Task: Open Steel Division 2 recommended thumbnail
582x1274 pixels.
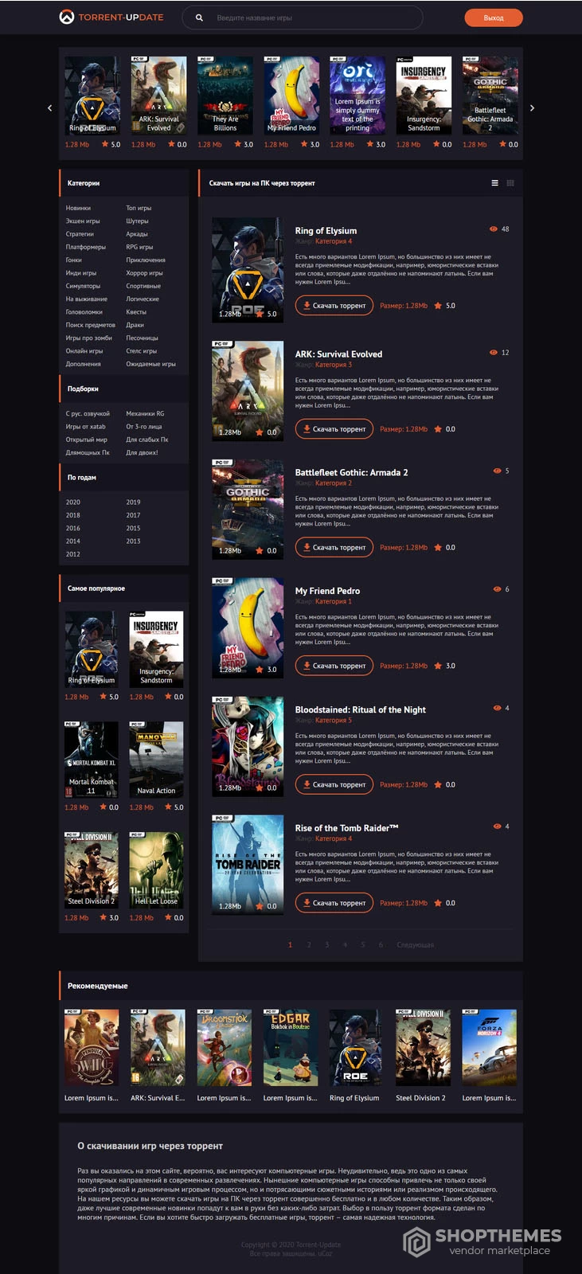Action: (x=423, y=1048)
